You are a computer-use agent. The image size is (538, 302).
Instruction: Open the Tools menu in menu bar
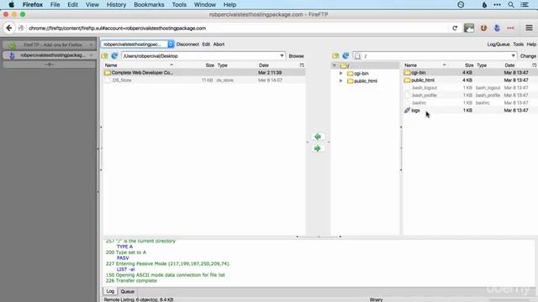179,5
